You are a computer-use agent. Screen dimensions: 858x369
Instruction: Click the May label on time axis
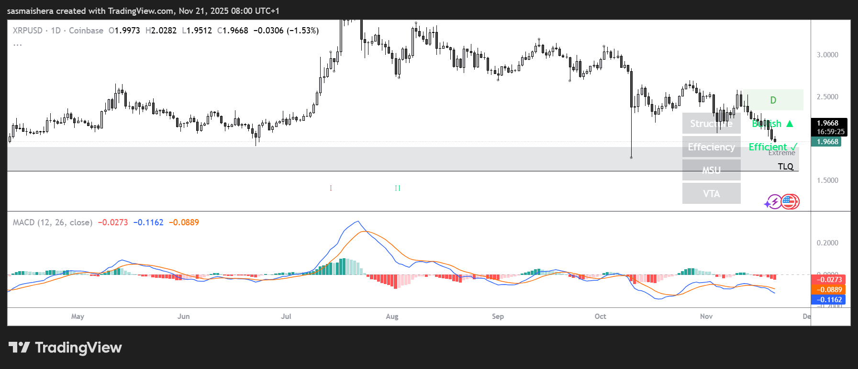point(78,316)
